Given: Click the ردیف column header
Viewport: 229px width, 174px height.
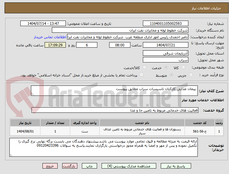Looking at the screenshot, I should 219,123.
